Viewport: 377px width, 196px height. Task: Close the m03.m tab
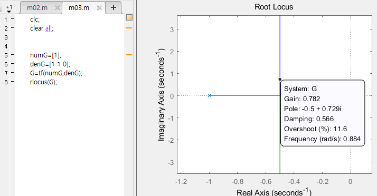pyautogui.click(x=99, y=8)
